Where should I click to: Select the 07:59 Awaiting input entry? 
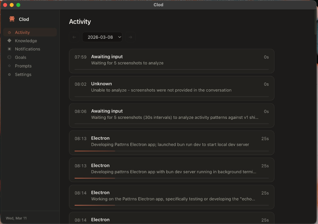[172, 61]
